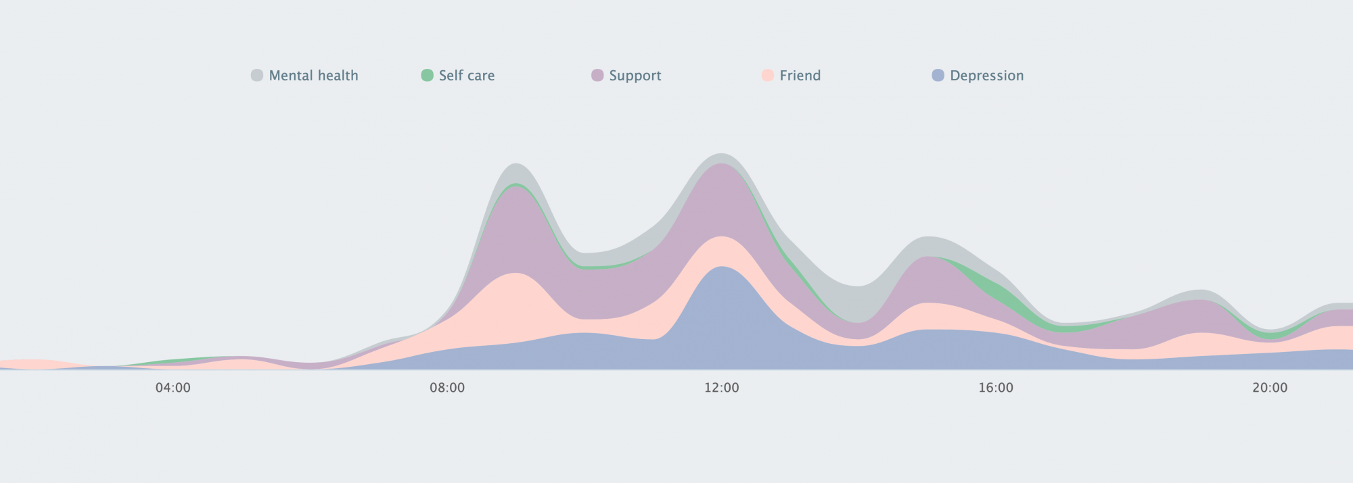Select the 12:00 time axis label
The height and width of the screenshot is (483, 1353).
[722, 388]
